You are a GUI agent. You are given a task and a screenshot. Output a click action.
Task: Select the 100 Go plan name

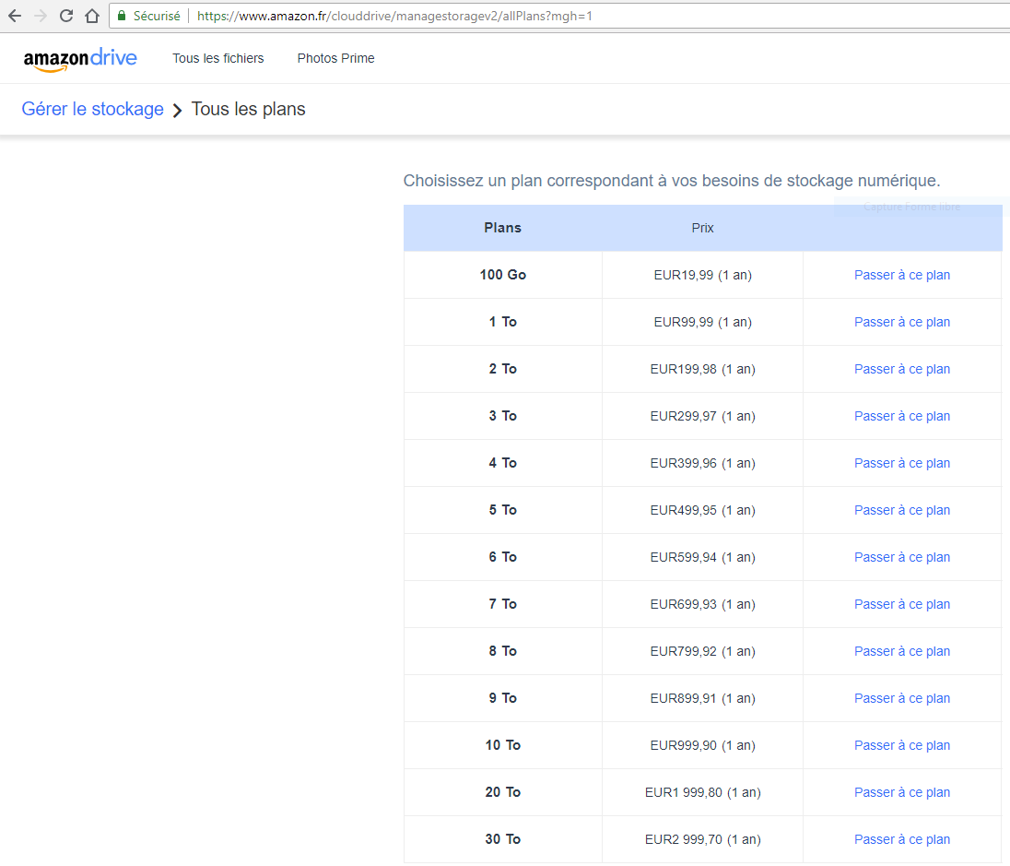coord(502,275)
